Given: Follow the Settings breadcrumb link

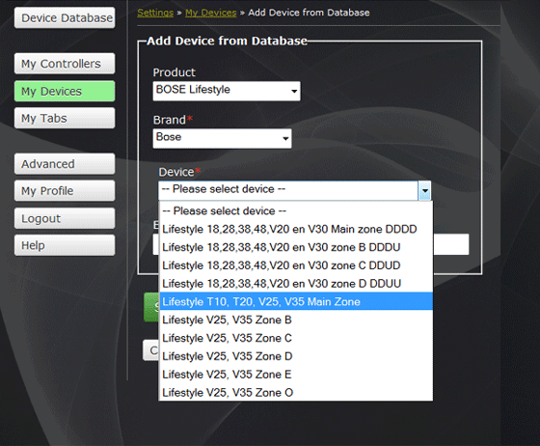Looking at the screenshot, I should (x=155, y=13).
